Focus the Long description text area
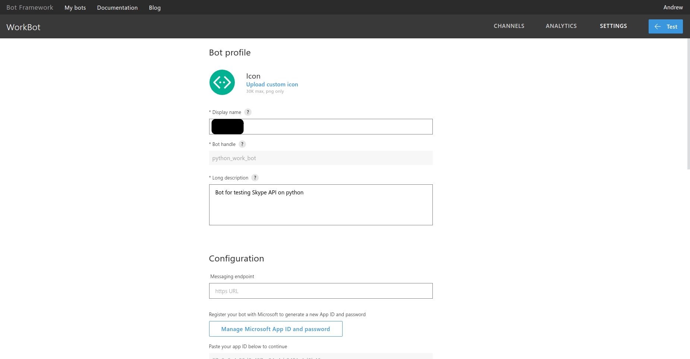The image size is (690, 359). click(321, 205)
